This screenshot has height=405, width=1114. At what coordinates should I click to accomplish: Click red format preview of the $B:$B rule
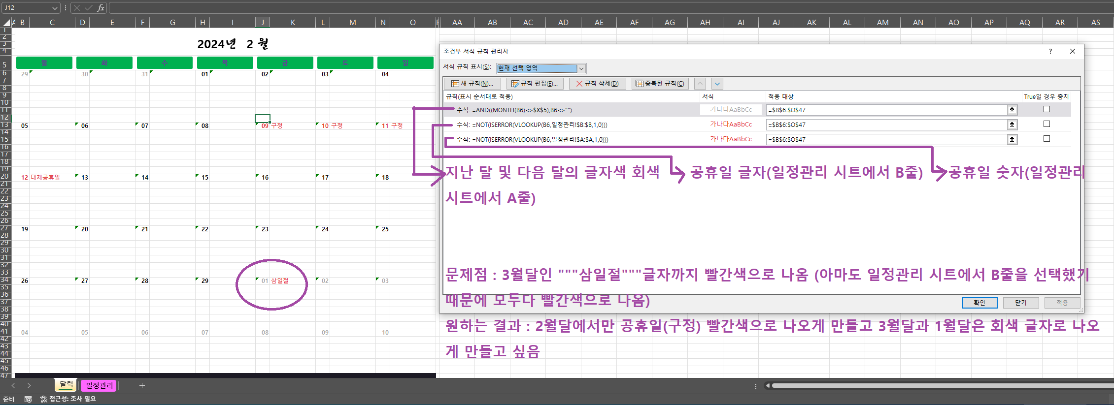[x=731, y=125]
